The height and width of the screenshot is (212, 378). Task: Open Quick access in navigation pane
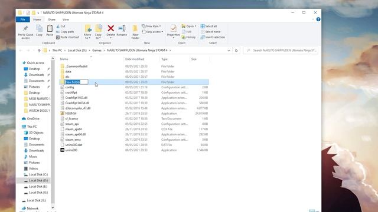pyautogui.click(x=35, y=63)
